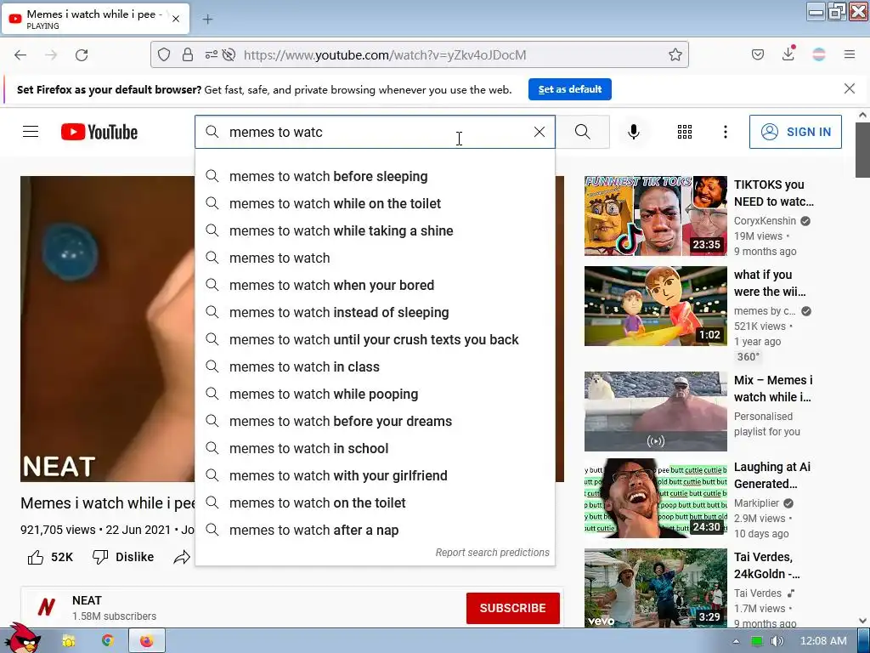The width and height of the screenshot is (870, 653).
Task: Click the magnifier search button
Action: (583, 132)
